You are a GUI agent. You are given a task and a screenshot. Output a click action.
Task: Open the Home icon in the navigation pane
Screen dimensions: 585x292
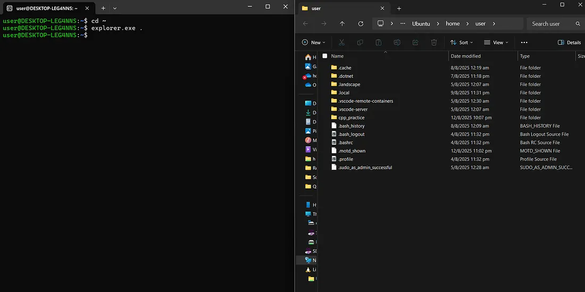click(x=308, y=57)
